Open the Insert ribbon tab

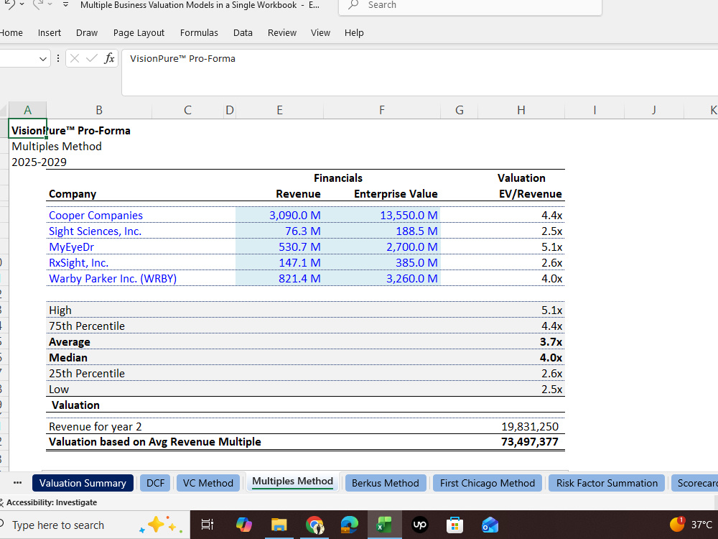[50, 33]
